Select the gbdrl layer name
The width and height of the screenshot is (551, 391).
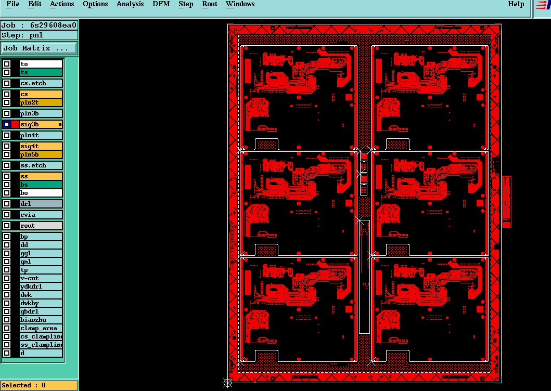41,311
